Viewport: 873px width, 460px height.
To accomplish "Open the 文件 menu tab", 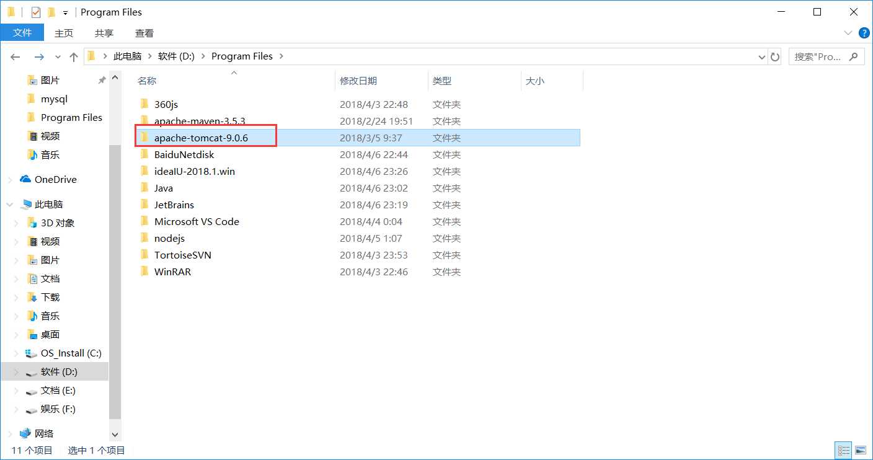I will (x=22, y=33).
